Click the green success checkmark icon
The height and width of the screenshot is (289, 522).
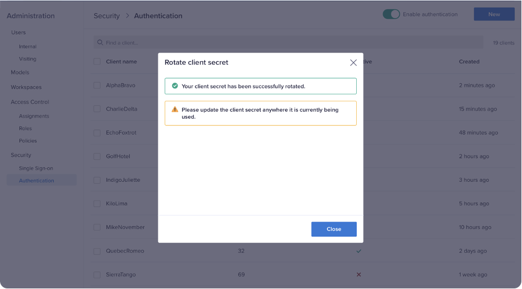pos(175,86)
